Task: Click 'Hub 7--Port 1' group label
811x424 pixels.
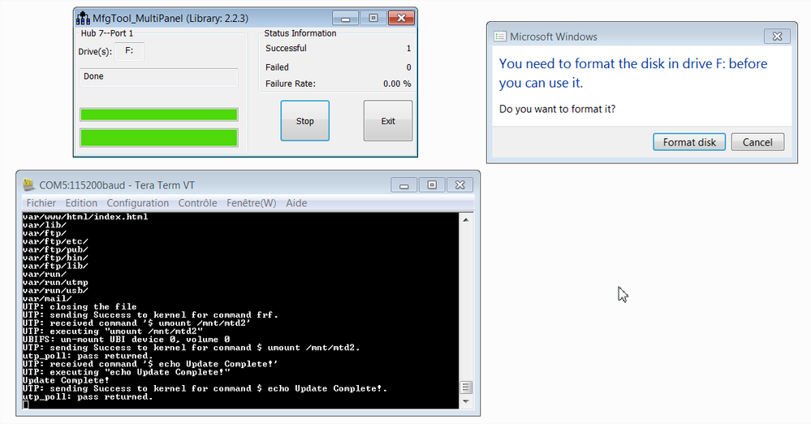Action: click(107, 33)
